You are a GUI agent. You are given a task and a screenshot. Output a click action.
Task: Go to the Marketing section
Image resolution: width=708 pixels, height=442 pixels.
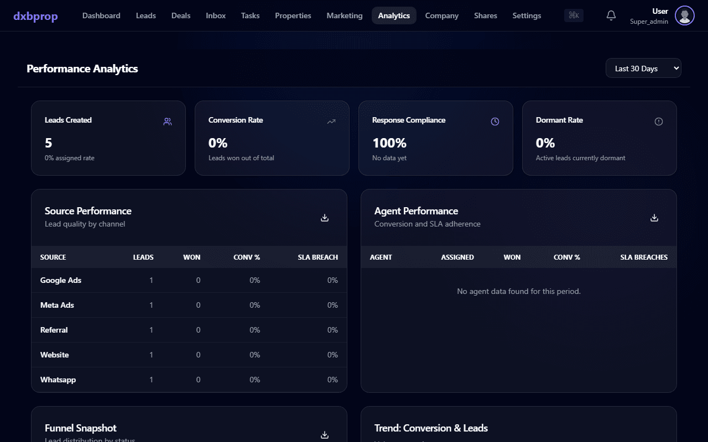[345, 15]
